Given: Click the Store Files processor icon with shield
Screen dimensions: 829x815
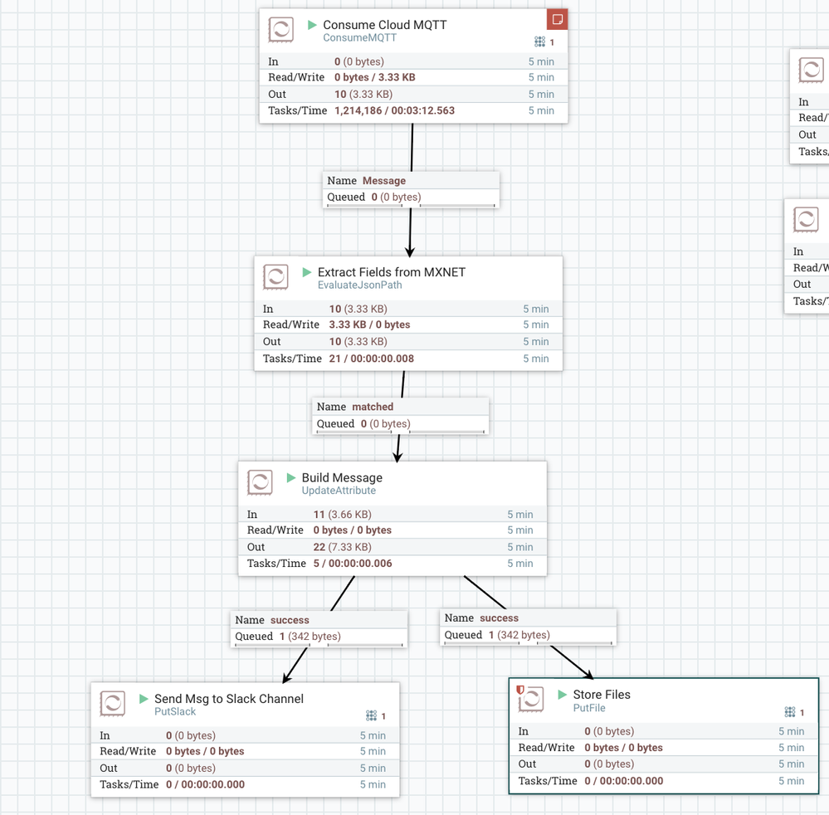Looking at the screenshot, I should pos(530,699).
